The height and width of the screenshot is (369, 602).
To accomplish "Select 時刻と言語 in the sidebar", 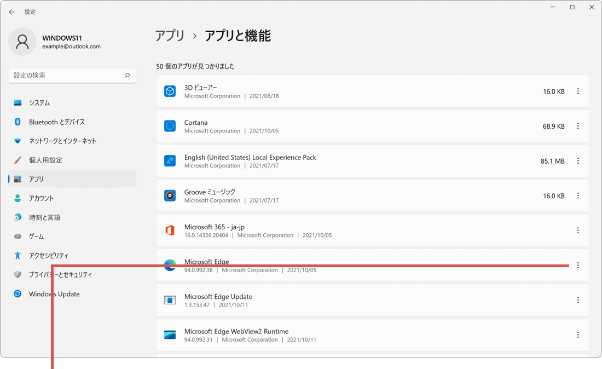I will coord(17,217).
